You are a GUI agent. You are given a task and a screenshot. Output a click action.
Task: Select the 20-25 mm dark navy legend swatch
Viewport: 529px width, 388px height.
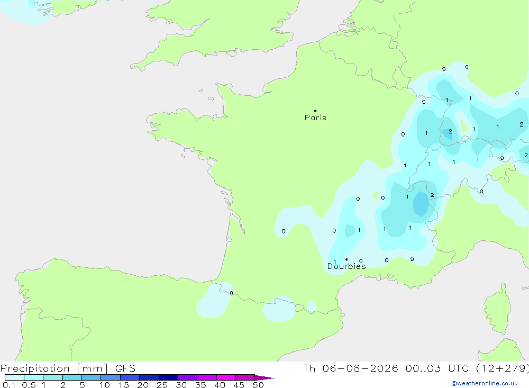tap(149, 377)
